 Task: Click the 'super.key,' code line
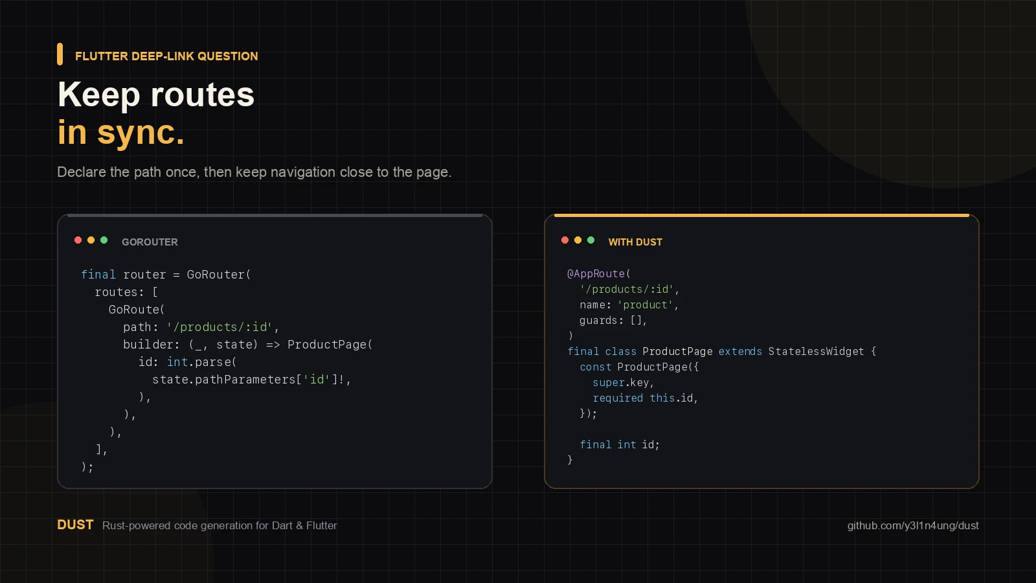pos(624,382)
